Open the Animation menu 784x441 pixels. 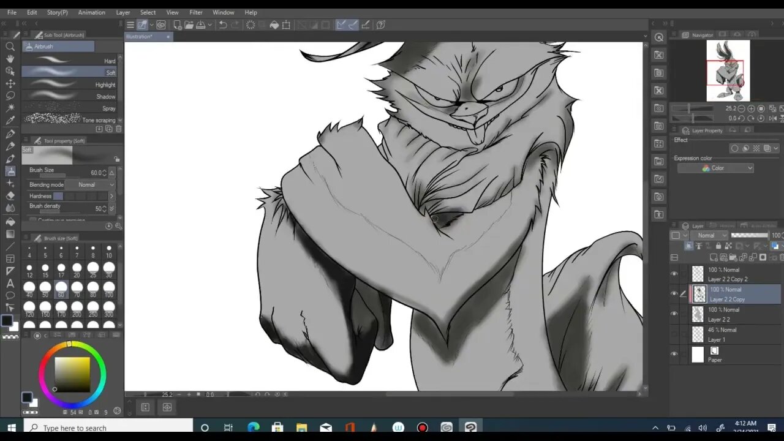tap(91, 12)
